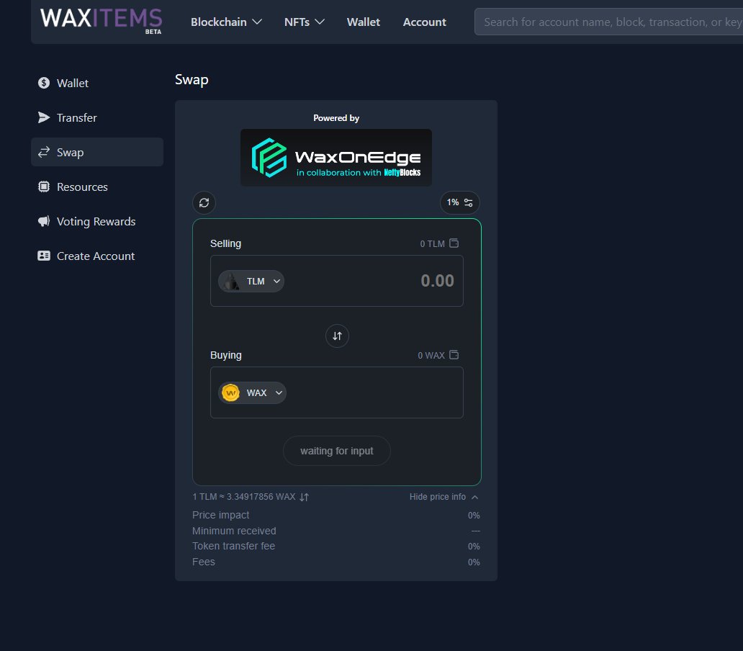Viewport: 743px width, 651px height.
Task: Open 1% slippage settings
Action: click(x=459, y=203)
